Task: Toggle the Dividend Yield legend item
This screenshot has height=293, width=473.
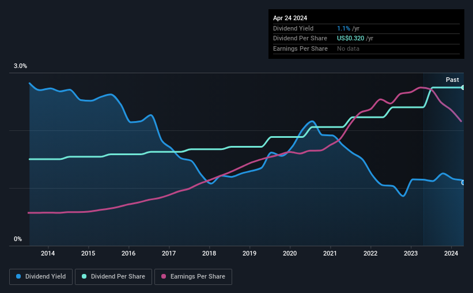Action: point(41,277)
